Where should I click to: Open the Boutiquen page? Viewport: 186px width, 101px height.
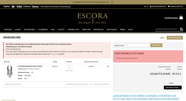pos(112,29)
